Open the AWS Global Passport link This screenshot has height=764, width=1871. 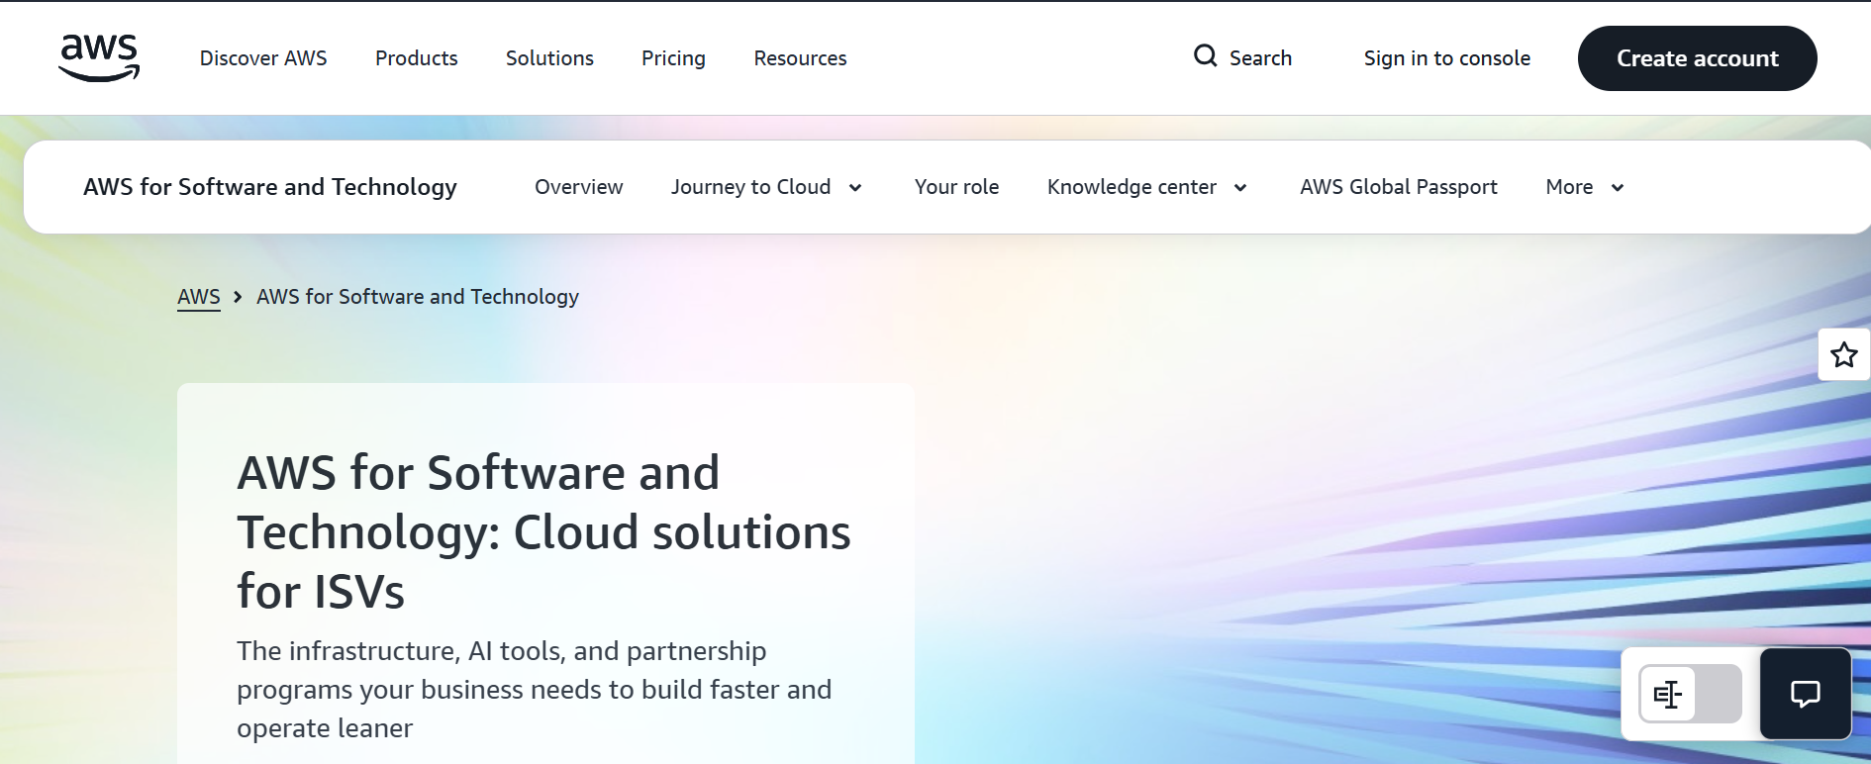1398,187
